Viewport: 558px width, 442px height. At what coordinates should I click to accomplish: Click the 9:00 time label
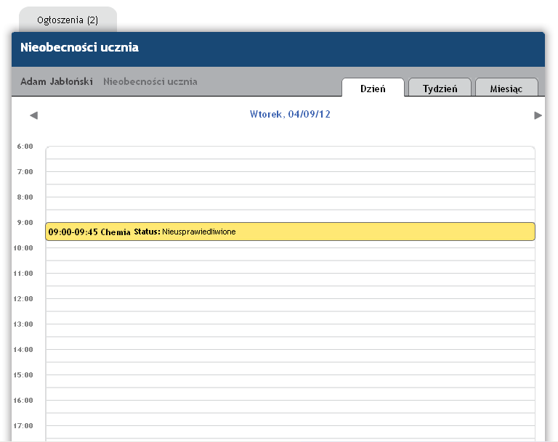coord(25,223)
